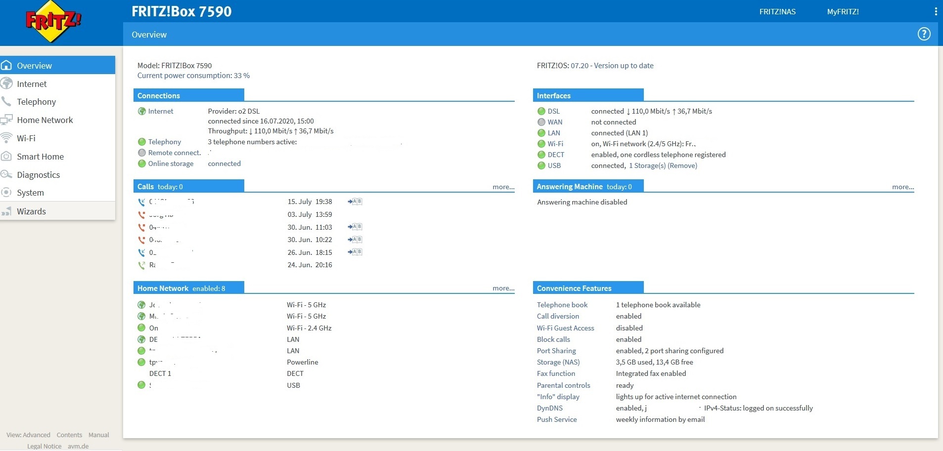Open "Info" display link
This screenshot has height=451, width=943.
[558, 397]
